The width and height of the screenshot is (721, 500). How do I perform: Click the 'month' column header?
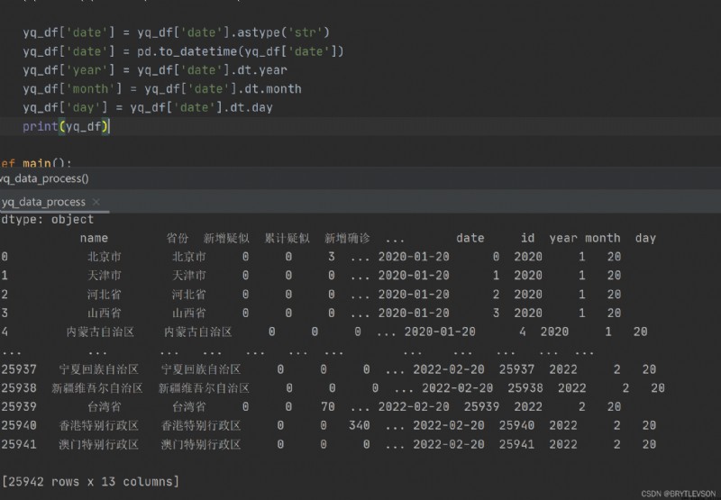click(602, 238)
